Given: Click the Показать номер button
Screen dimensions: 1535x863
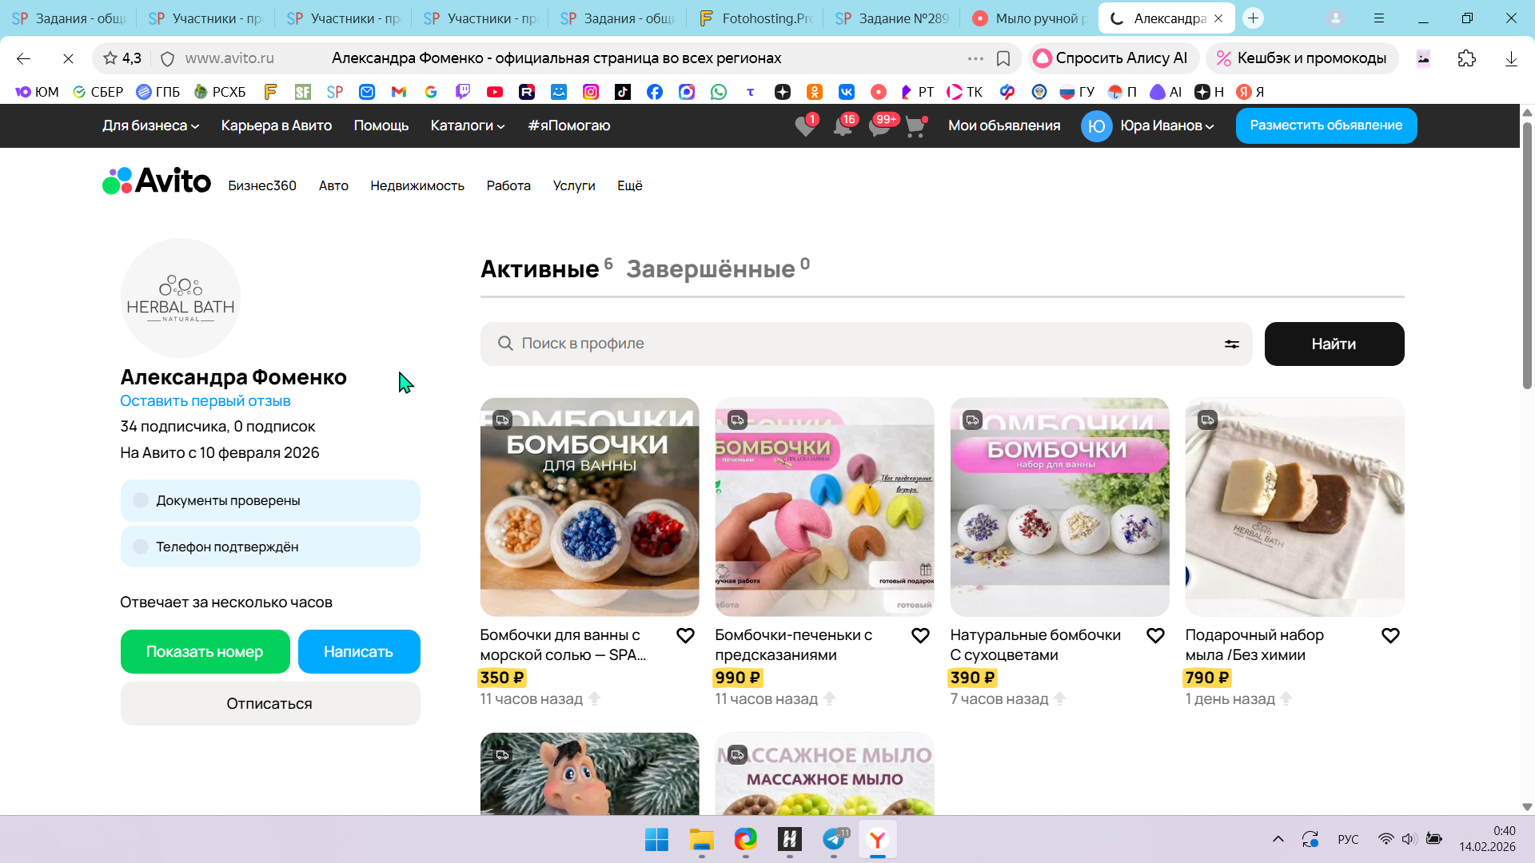Looking at the screenshot, I should pos(205,651).
